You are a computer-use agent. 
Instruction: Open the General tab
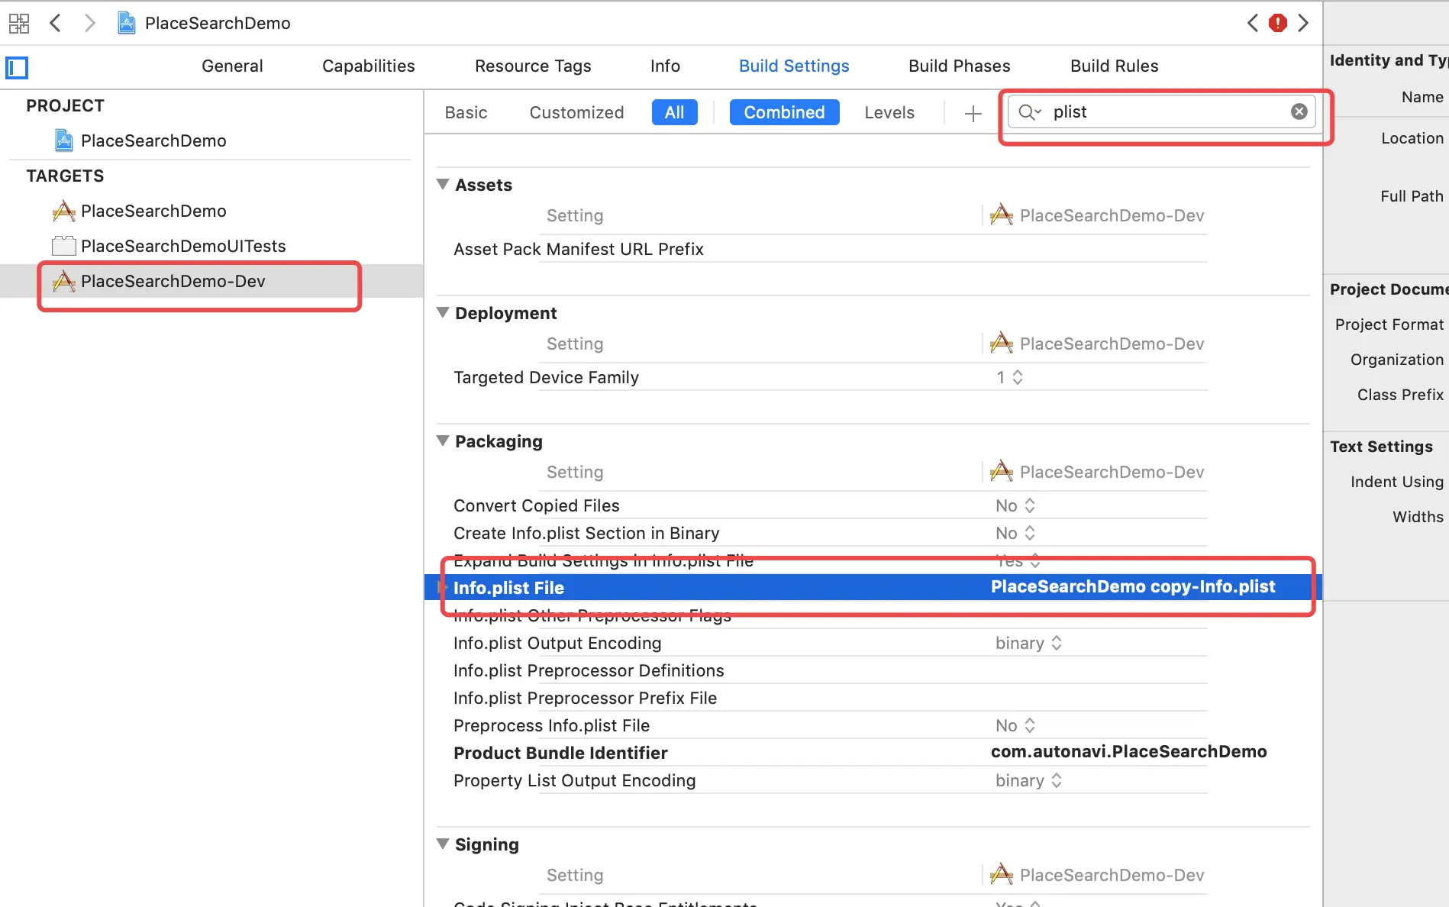[232, 66]
